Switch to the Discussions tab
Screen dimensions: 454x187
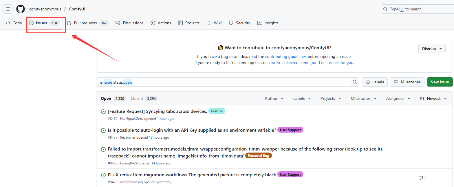(129, 23)
